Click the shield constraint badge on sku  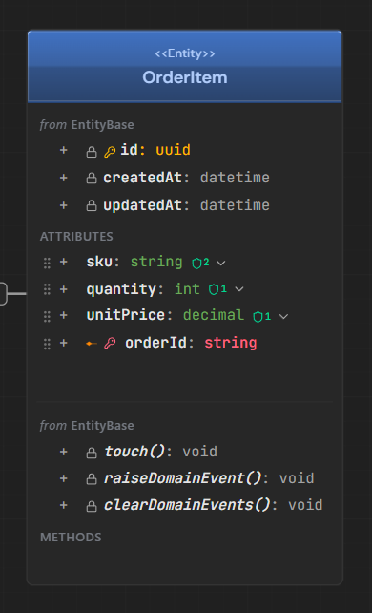[200, 263]
